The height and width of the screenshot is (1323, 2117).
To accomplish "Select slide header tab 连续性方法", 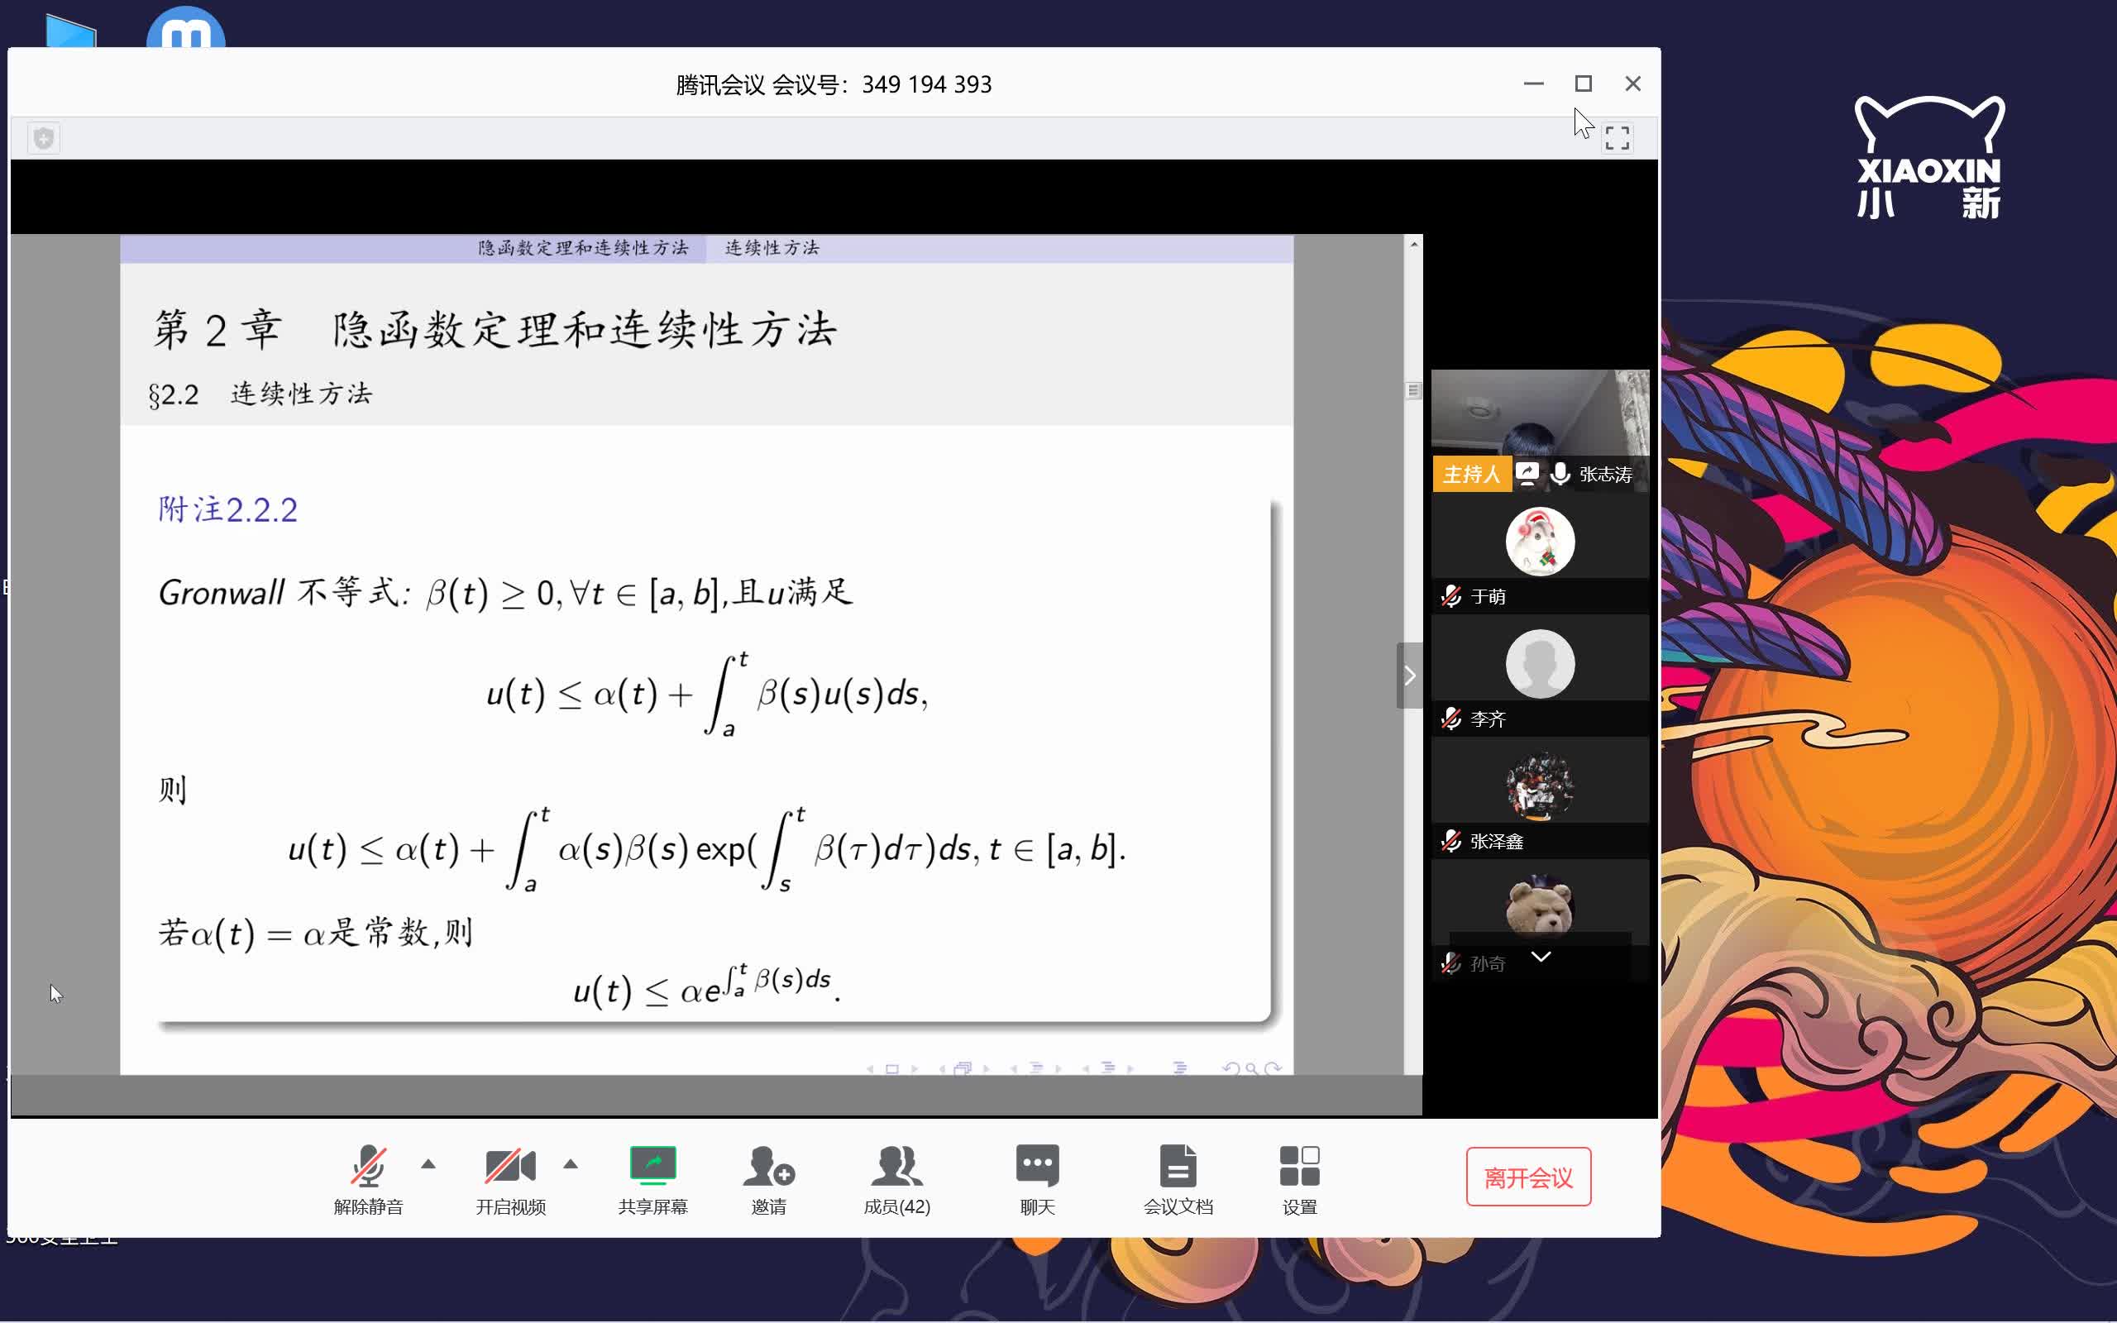I will pyautogui.click(x=772, y=249).
